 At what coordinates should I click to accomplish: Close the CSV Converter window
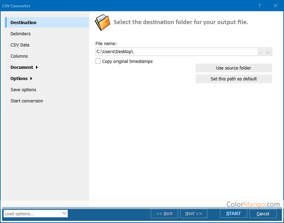pyautogui.click(x=276, y=6)
